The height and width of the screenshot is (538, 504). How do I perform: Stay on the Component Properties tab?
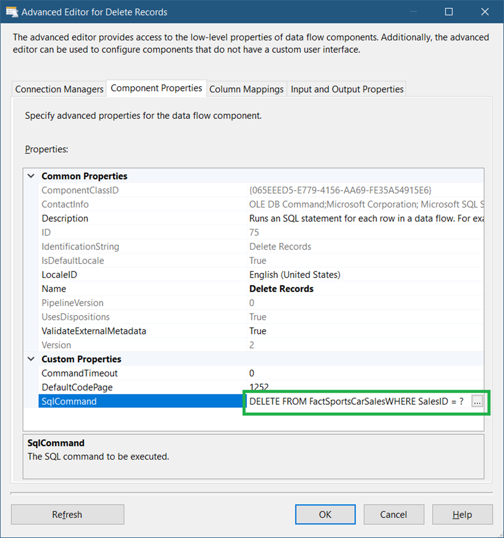[x=156, y=88]
